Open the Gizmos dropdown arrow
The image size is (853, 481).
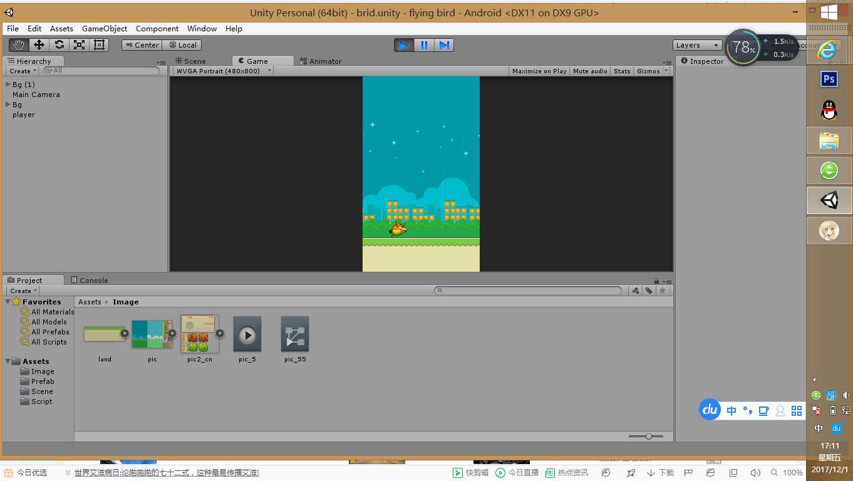pyautogui.click(x=666, y=71)
